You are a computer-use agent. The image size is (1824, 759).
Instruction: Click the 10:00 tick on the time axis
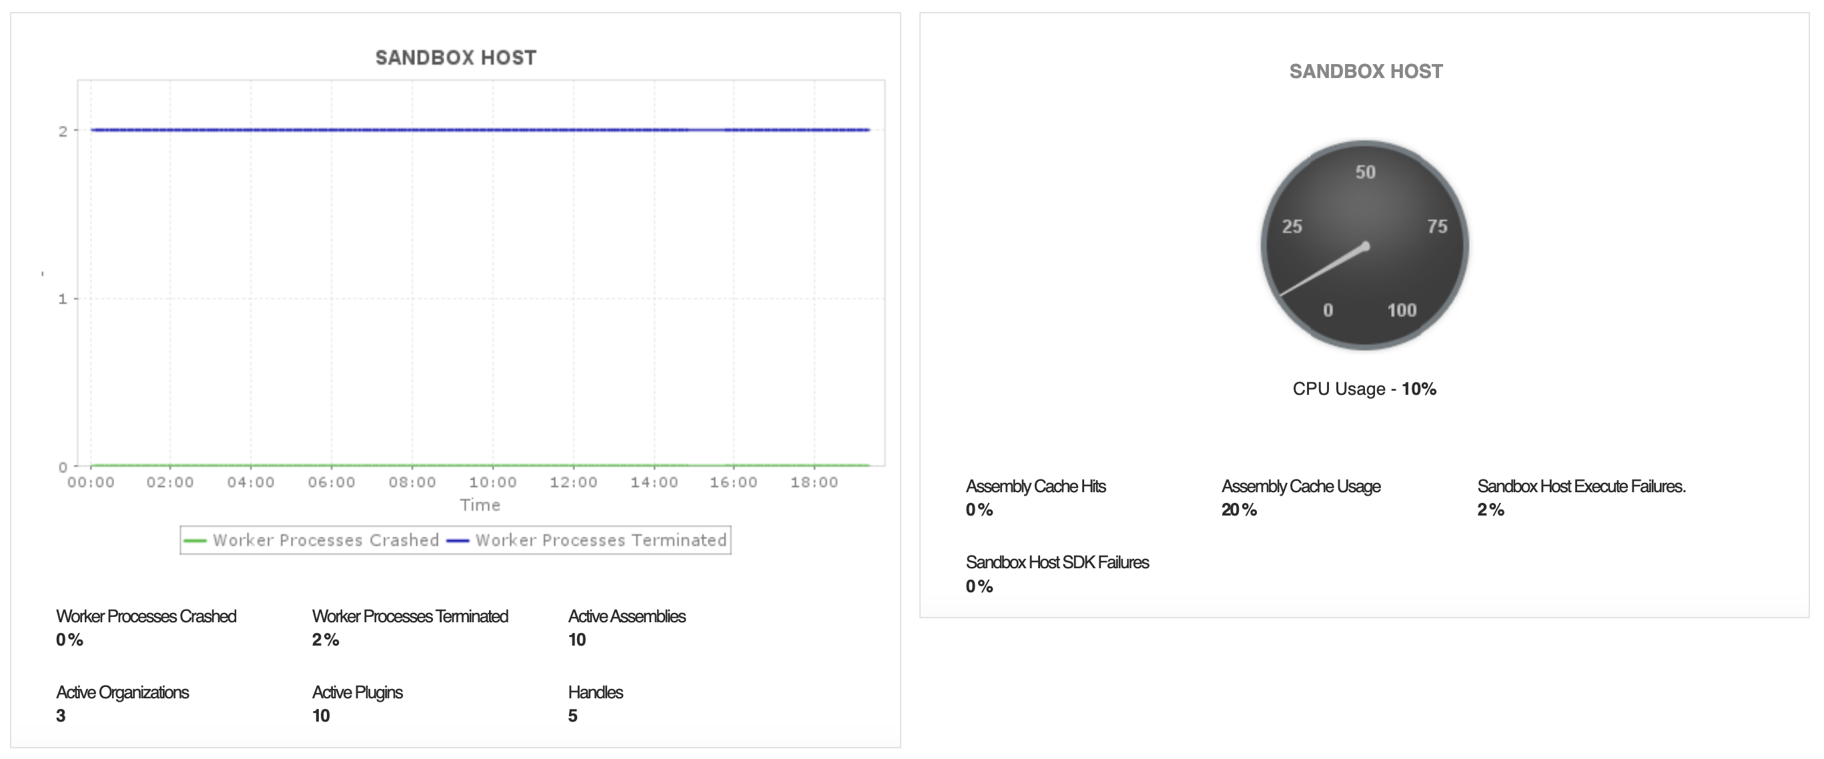[493, 482]
